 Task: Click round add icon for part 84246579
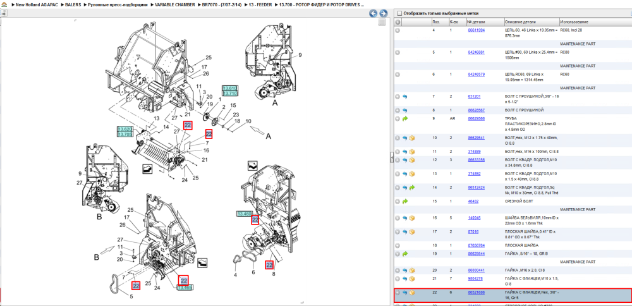pos(398,75)
